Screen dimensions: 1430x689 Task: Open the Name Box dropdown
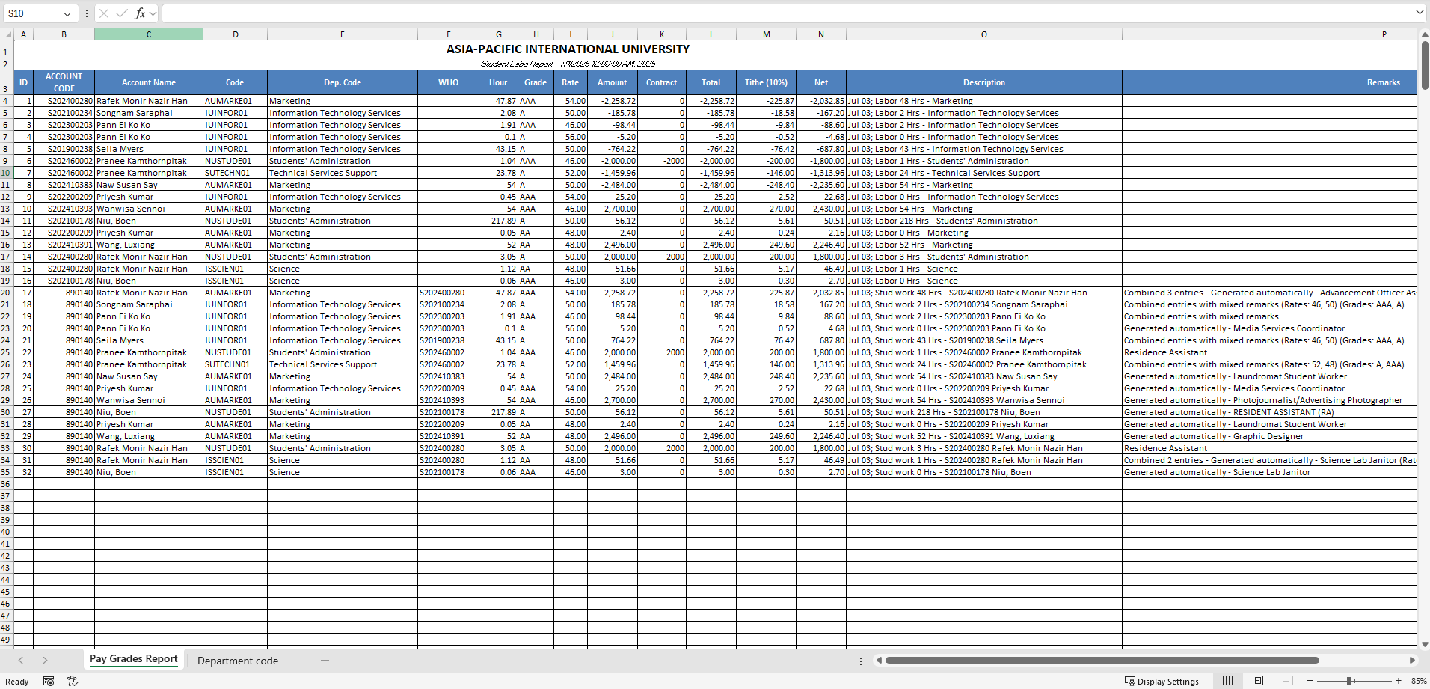pos(67,13)
